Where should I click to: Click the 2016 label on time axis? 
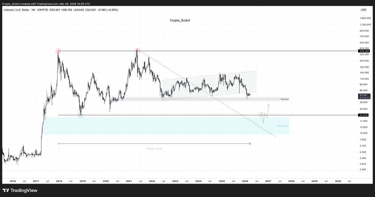click(13, 181)
